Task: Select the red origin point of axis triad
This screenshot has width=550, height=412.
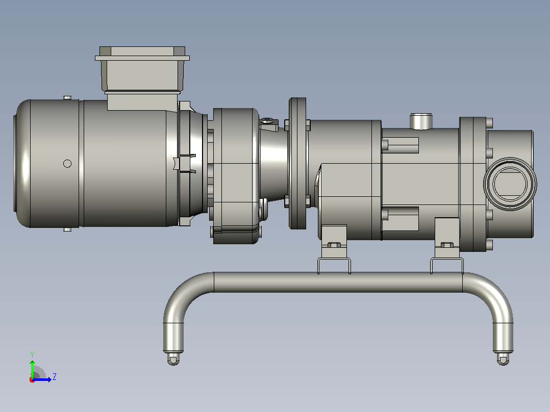Action: click(32, 380)
